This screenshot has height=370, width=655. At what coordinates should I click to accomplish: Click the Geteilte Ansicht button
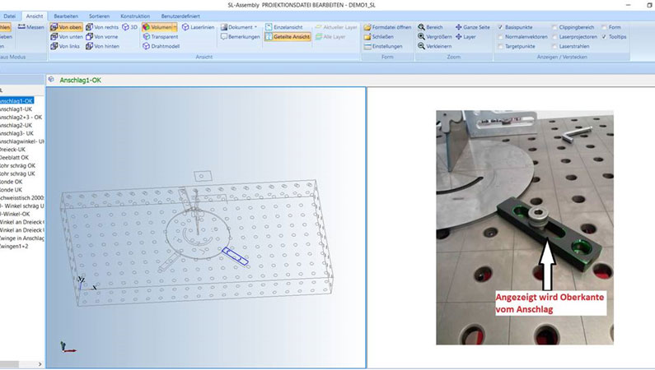tap(288, 37)
